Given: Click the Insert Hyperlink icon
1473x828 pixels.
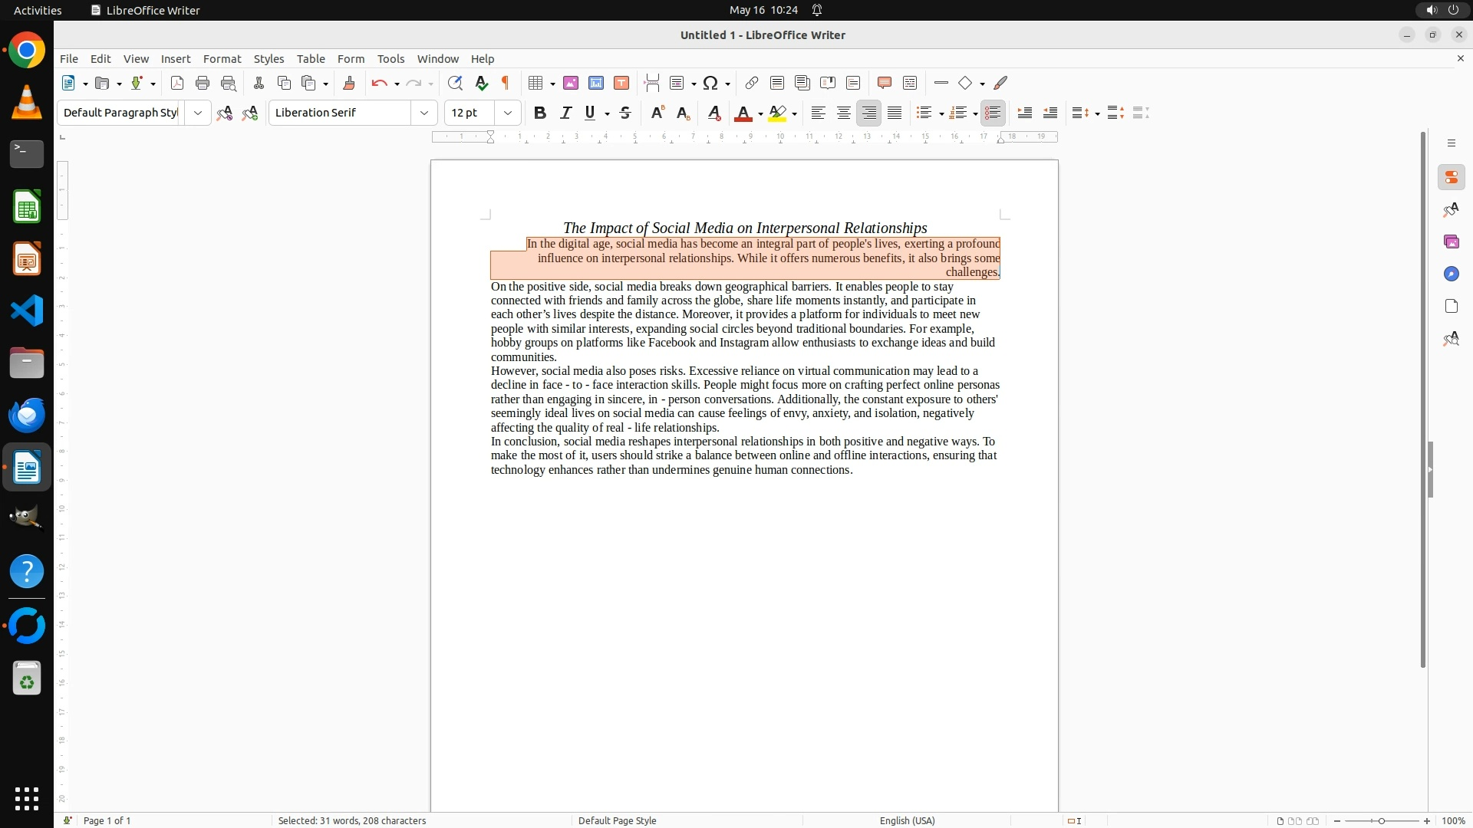Looking at the screenshot, I should click(x=752, y=83).
